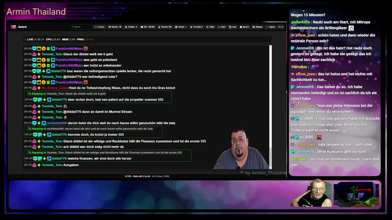Open raubkatze008 username in dashboard chat
The image size is (392, 220).
pos(56,123)
